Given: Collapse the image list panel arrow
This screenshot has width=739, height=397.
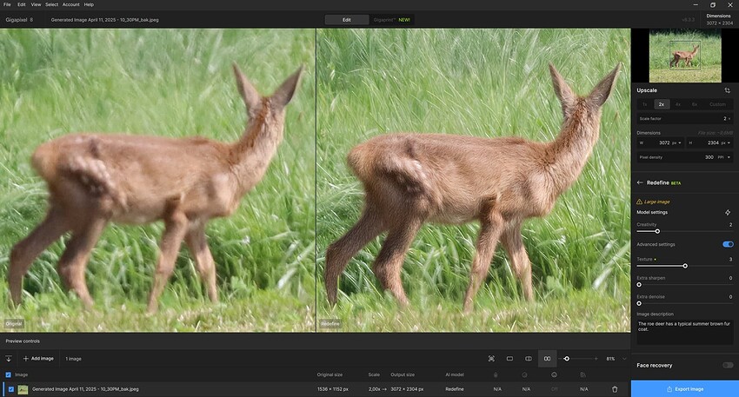Looking at the screenshot, I should (x=9, y=358).
